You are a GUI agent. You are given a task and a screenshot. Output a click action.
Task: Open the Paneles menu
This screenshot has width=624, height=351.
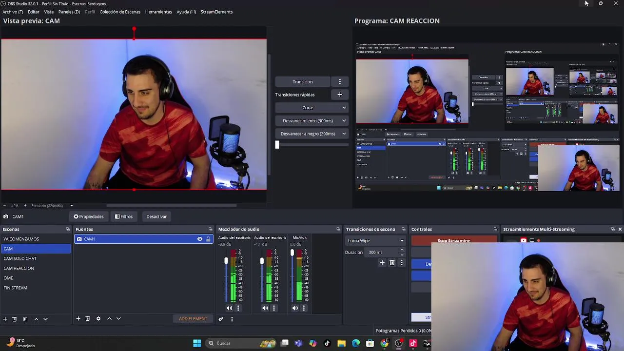pyautogui.click(x=69, y=12)
